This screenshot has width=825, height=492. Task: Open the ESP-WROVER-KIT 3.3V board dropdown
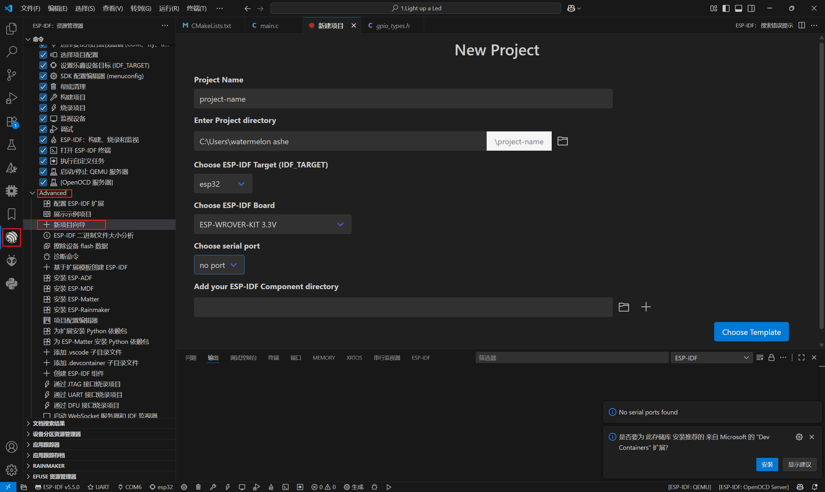pyautogui.click(x=272, y=224)
